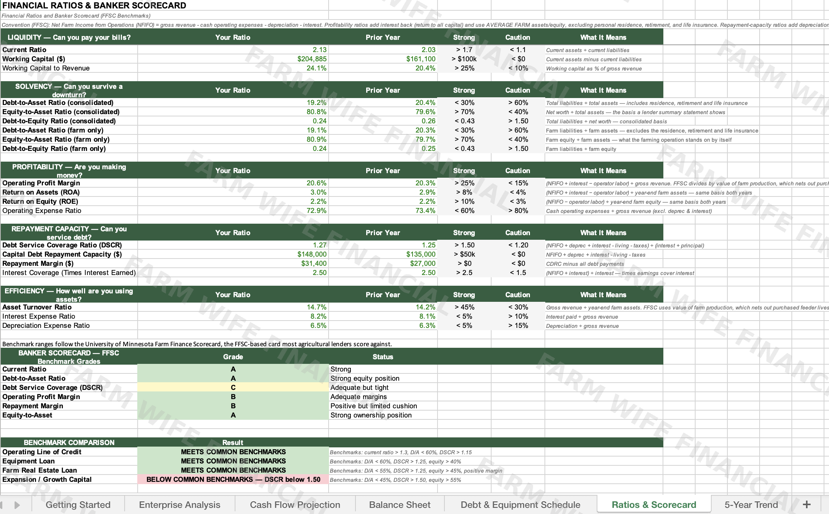This screenshot has height=514, width=829.
Task: Select Equipment Loan benchmark result
Action: pos(233,461)
